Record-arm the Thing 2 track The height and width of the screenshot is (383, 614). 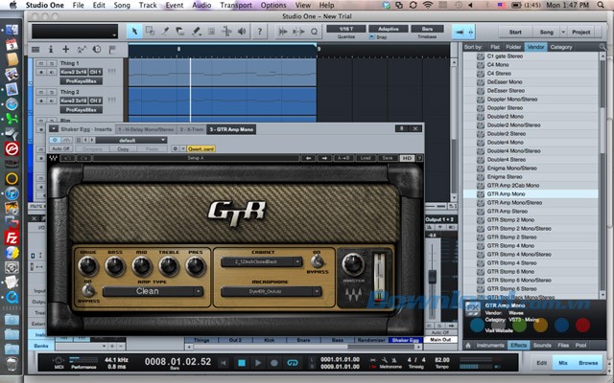(x=40, y=101)
